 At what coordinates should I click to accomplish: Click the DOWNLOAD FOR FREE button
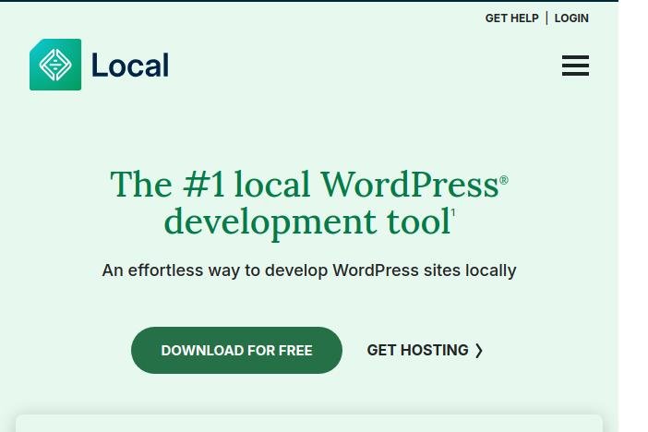tap(236, 350)
